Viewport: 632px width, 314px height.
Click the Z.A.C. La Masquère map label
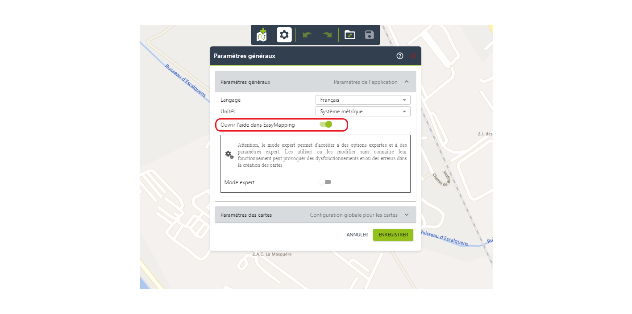(272, 254)
